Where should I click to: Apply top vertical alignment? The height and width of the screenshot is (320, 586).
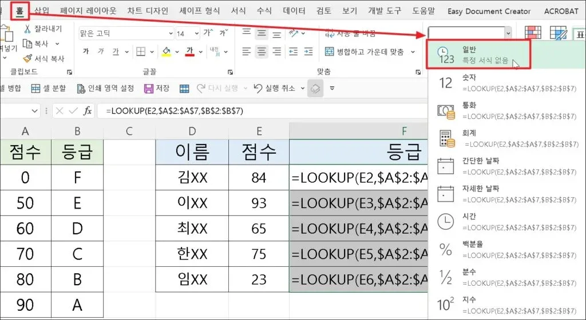click(x=246, y=33)
